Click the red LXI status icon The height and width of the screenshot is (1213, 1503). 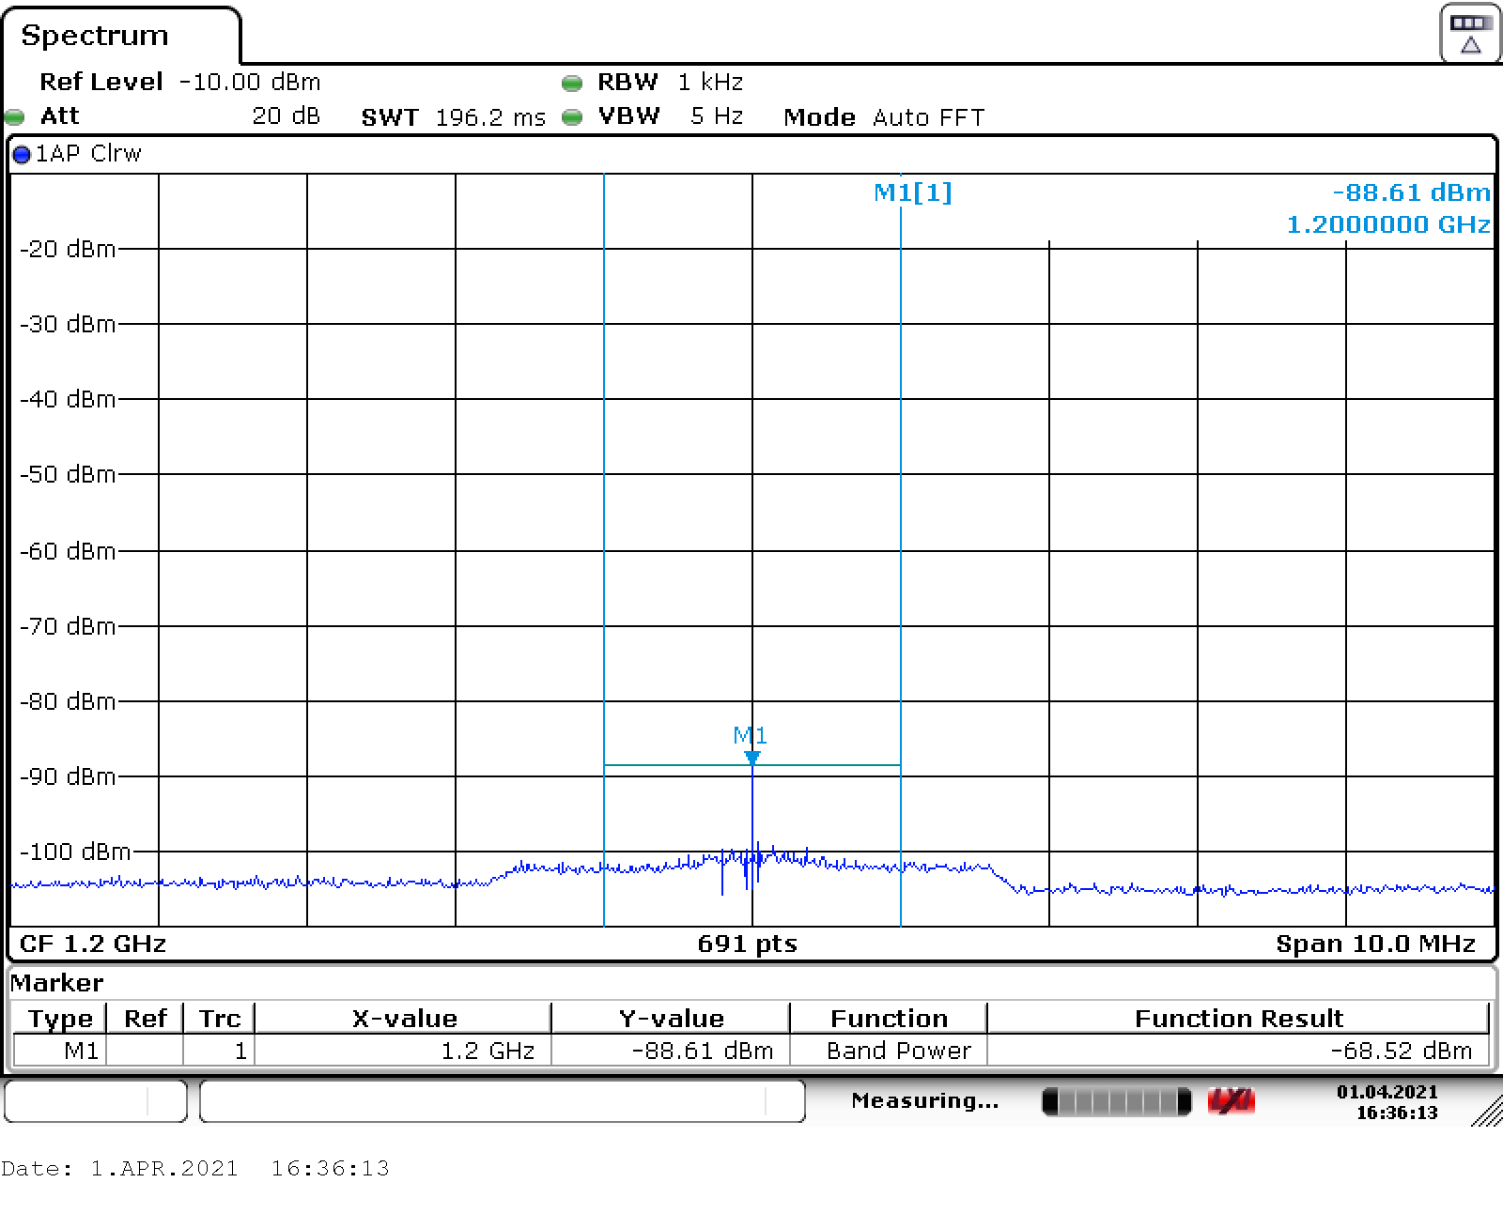[1231, 1101]
